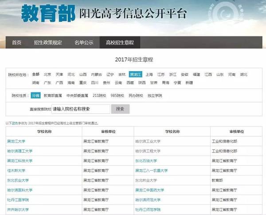Filter by 独立学院 school type
The width and height of the screenshot is (266, 215).
[x=155, y=96]
